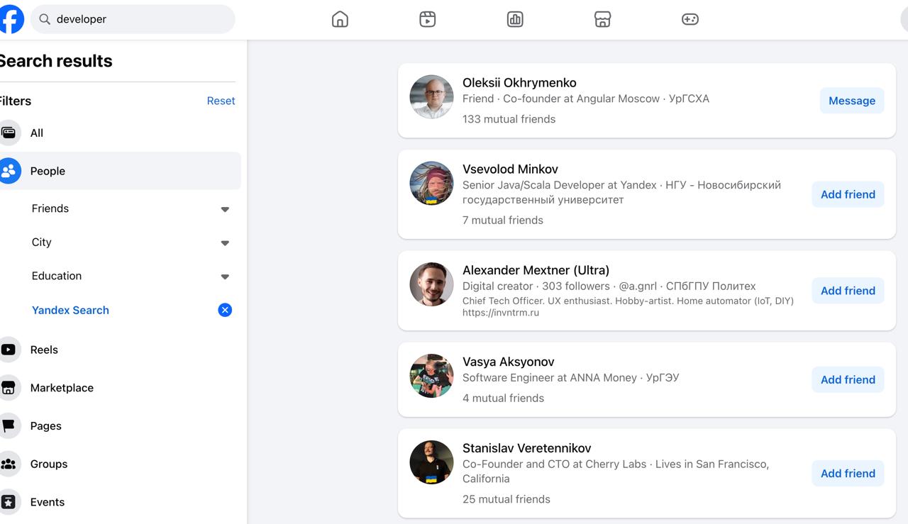Image resolution: width=908 pixels, height=524 pixels.
Task: Add Vsevolod Minkov as friend
Action: pos(848,194)
